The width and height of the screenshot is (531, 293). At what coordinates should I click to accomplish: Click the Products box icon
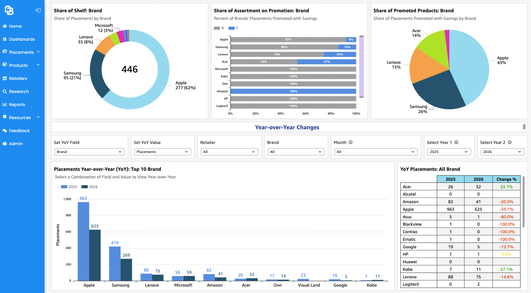pyautogui.click(x=5, y=65)
